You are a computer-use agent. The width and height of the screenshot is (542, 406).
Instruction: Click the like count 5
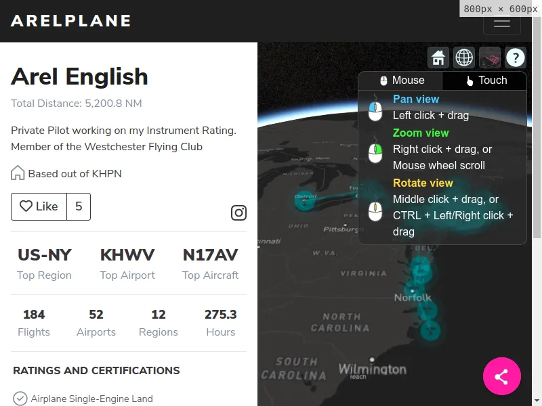point(79,206)
